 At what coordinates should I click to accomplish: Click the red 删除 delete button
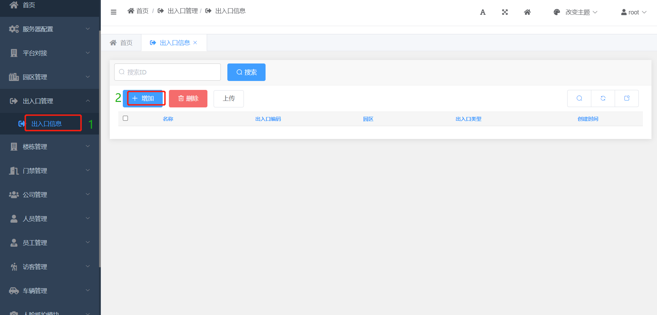tap(188, 98)
